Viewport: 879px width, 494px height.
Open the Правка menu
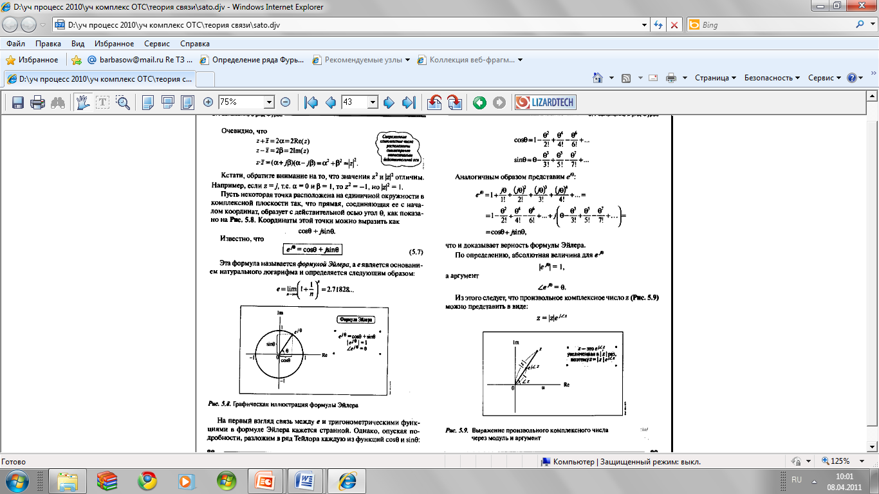pyautogui.click(x=48, y=44)
